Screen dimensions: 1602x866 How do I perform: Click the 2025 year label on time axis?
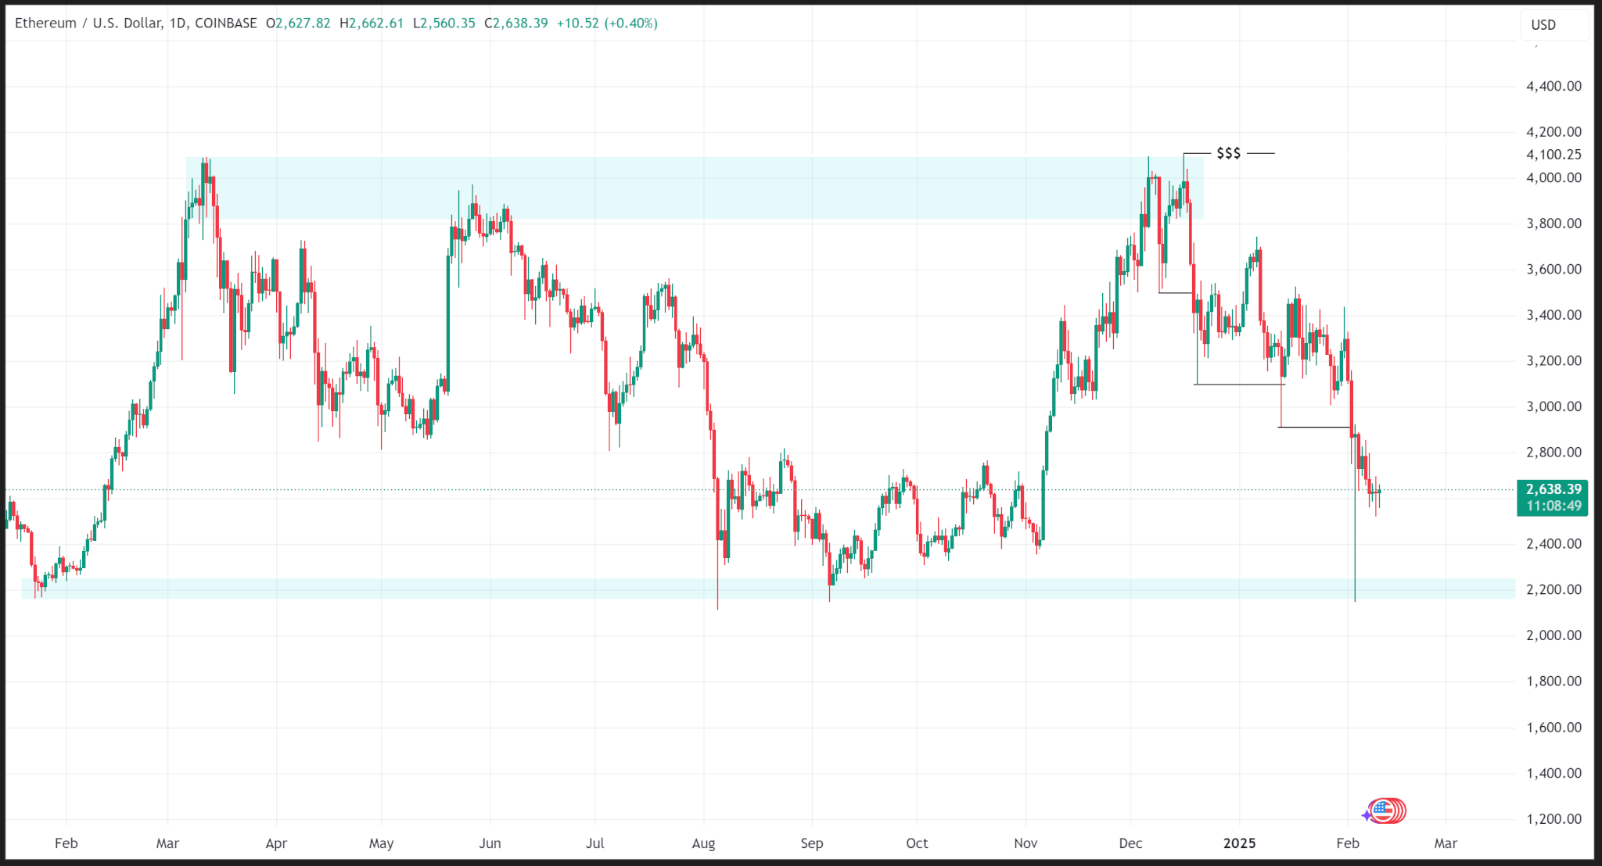click(1239, 843)
